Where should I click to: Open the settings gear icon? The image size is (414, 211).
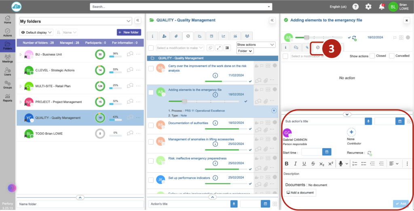[368, 7]
